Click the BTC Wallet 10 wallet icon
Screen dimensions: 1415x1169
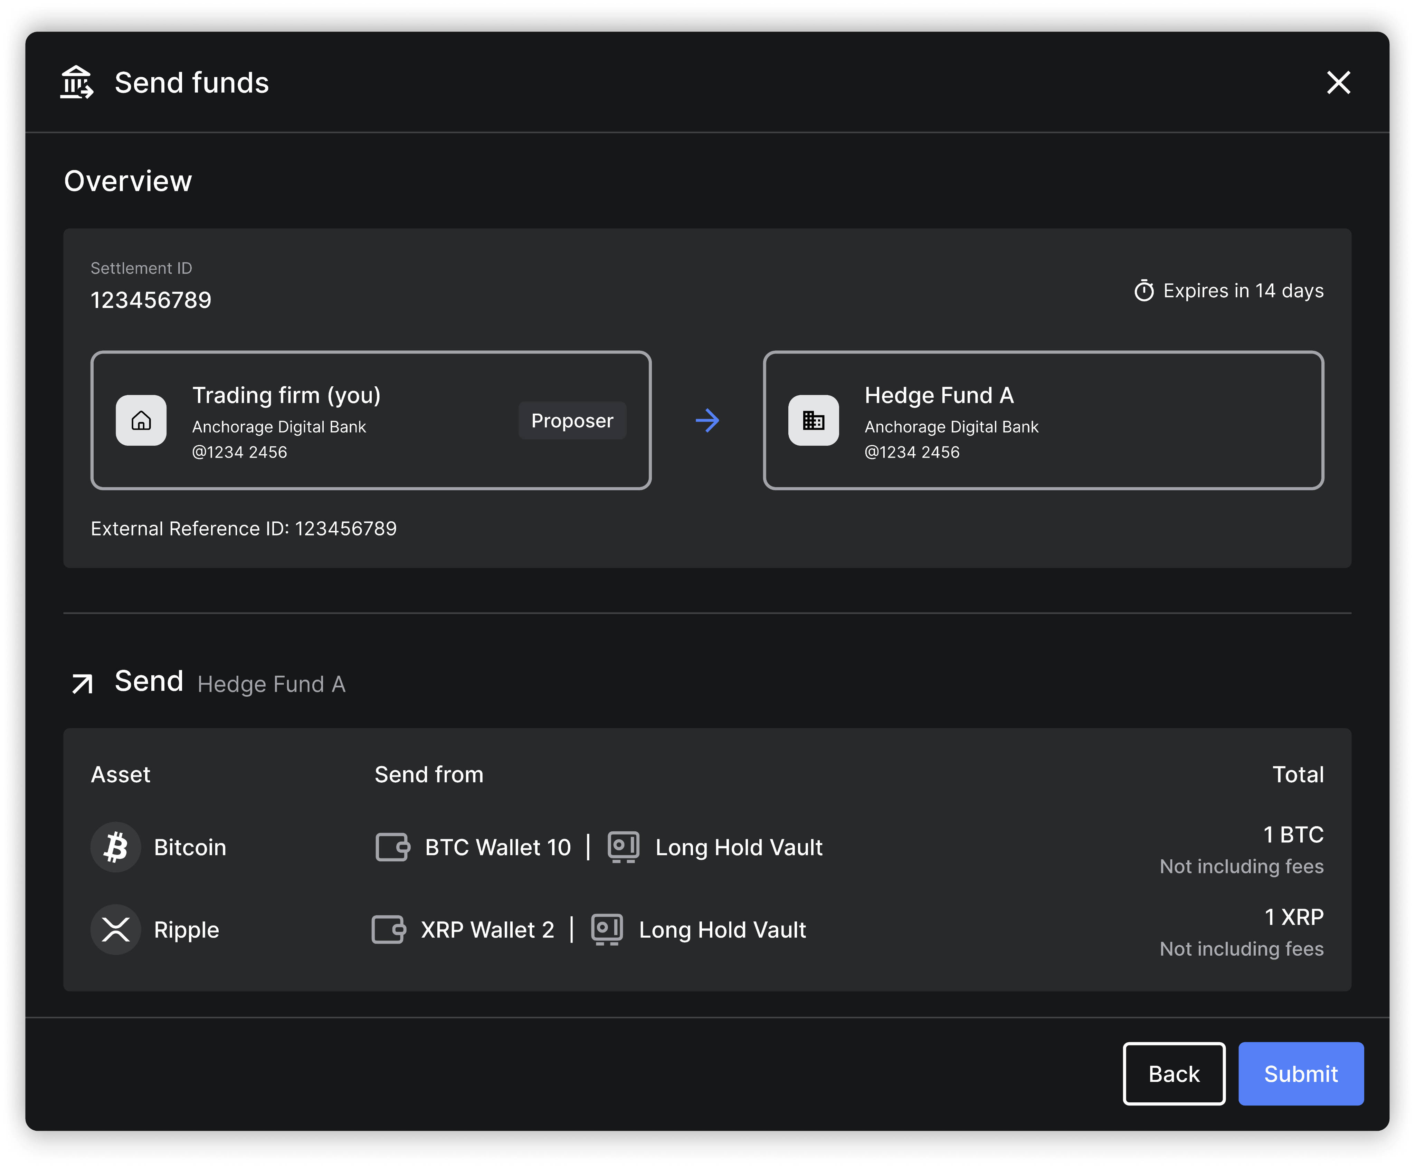[393, 847]
